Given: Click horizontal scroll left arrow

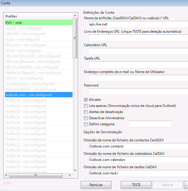Looking at the screenshot, I should pos(6,176).
